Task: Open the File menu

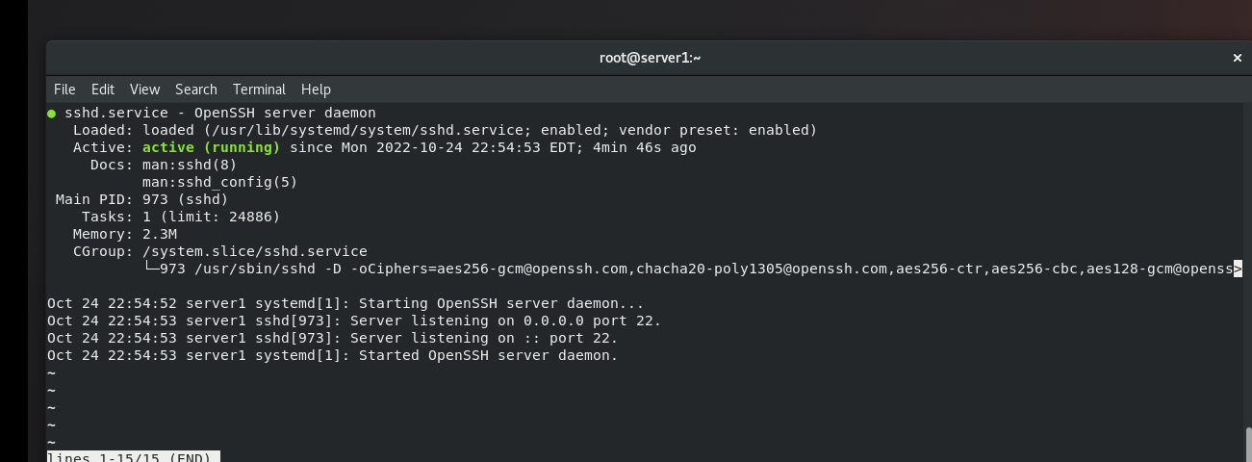Action: (64, 90)
